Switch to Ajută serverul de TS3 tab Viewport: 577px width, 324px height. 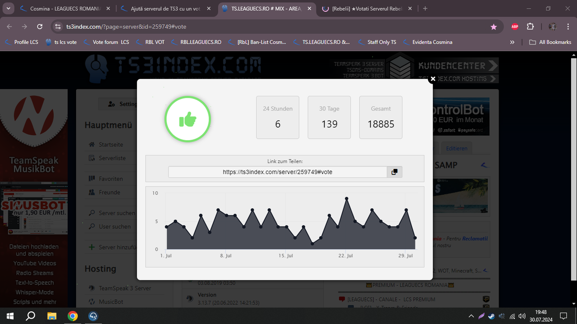tap(165, 8)
